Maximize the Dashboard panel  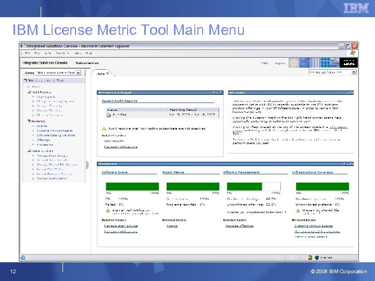pyautogui.click(x=352, y=164)
